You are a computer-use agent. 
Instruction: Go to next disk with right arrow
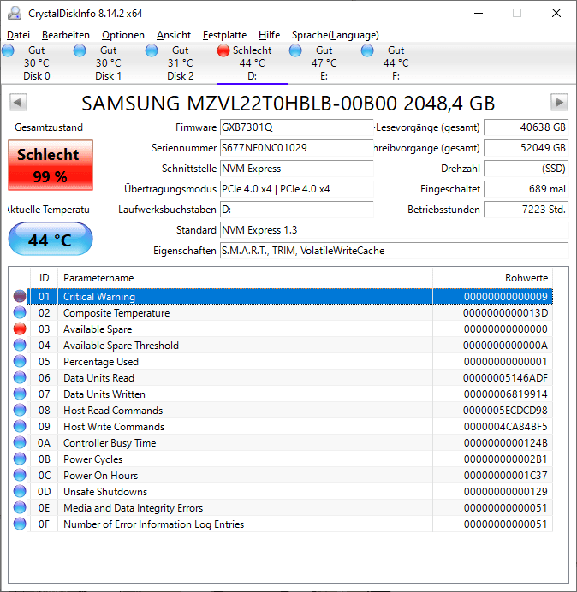pos(559,103)
